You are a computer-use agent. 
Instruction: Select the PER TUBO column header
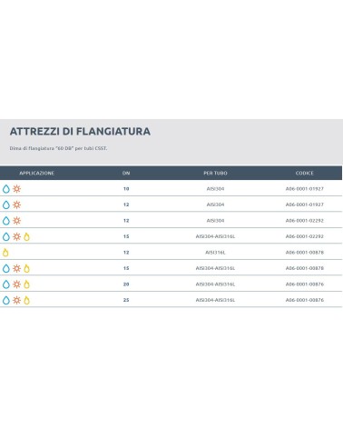215,173
